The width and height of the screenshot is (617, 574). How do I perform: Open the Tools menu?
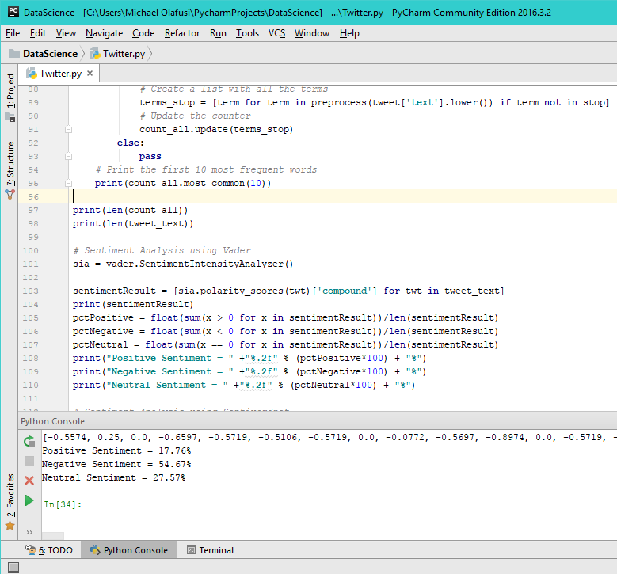pyautogui.click(x=247, y=33)
